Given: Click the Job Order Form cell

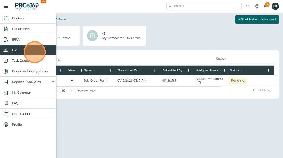Looking at the screenshot, I should [x=95, y=81].
